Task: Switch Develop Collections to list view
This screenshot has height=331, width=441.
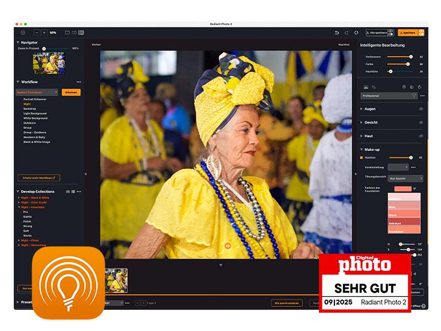Action: coord(73,191)
